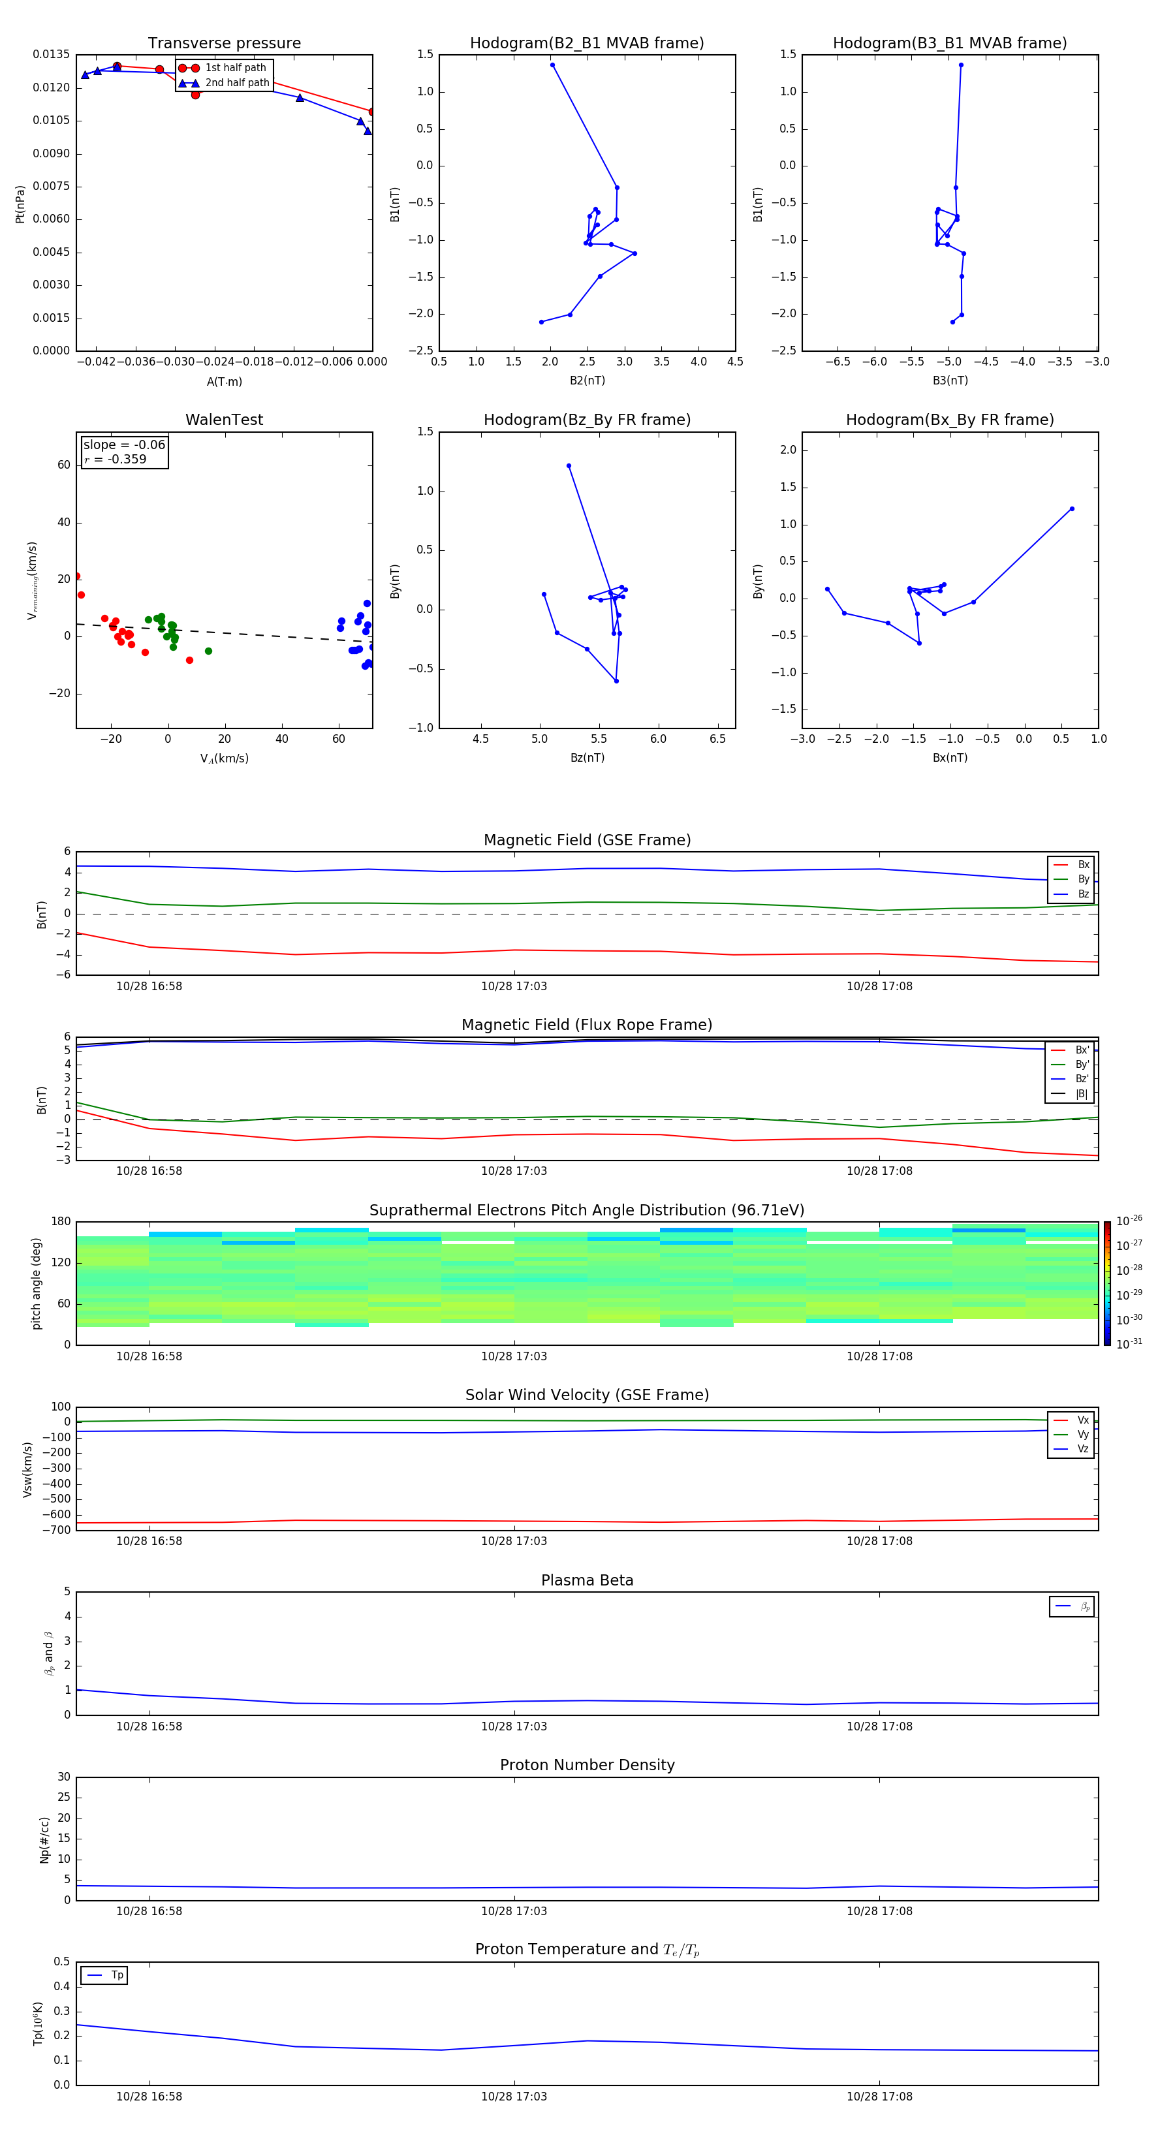Click the 'Tp(10^6K)' y-axis label
The height and width of the screenshot is (2154, 1175).
click(38, 2023)
